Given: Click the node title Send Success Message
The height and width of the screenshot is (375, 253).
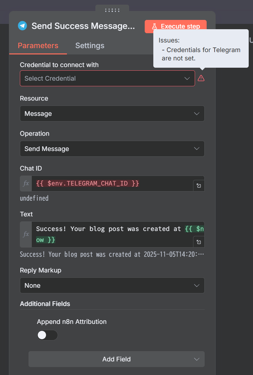Looking at the screenshot, I should click(x=83, y=26).
